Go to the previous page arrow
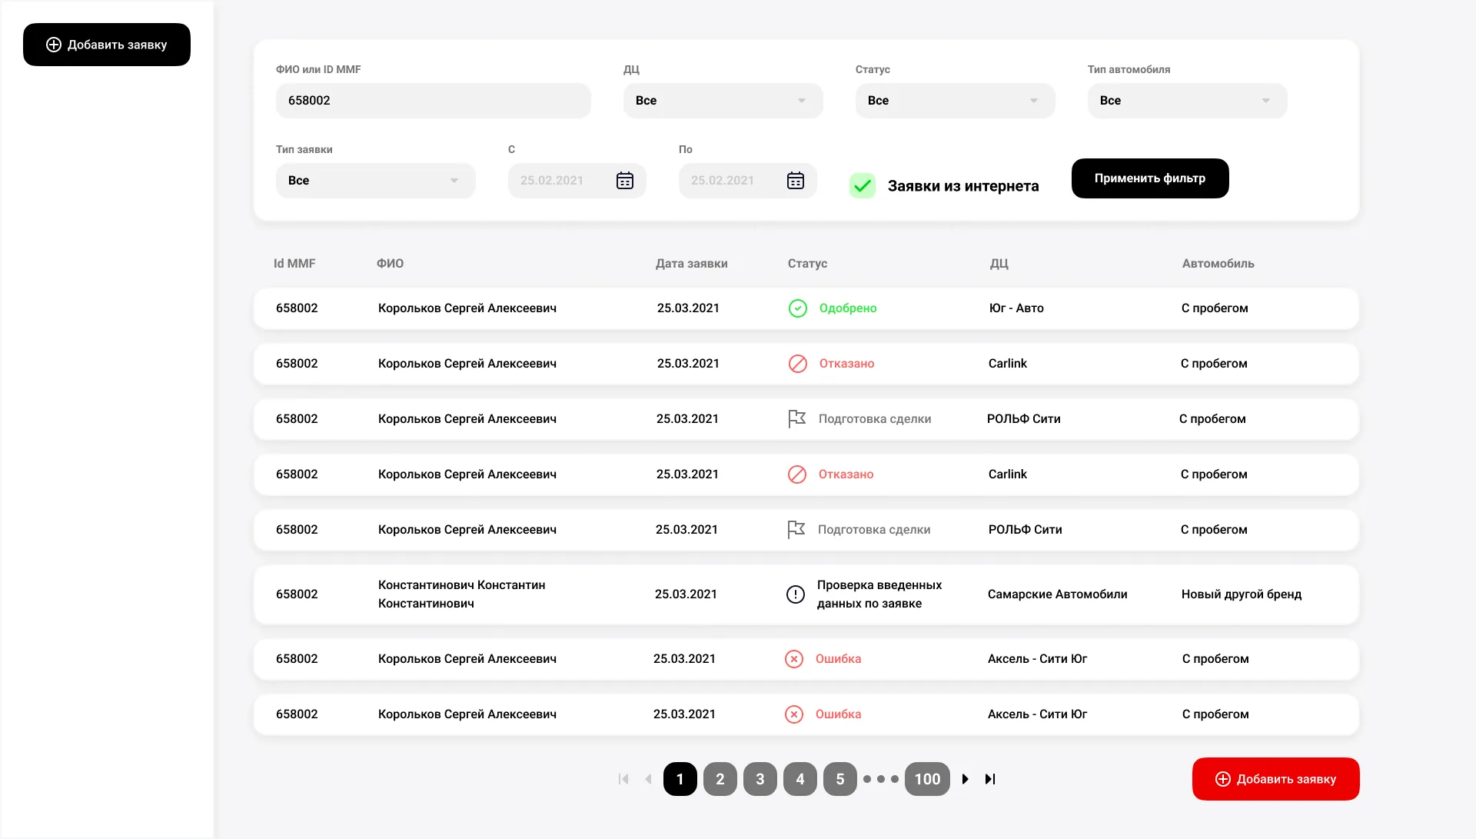 [649, 779]
